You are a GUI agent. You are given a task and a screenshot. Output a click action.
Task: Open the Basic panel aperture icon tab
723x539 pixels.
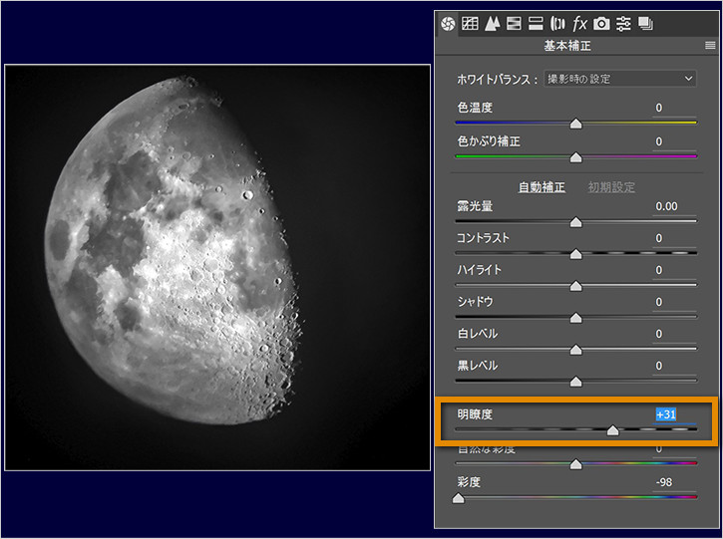[x=448, y=24]
